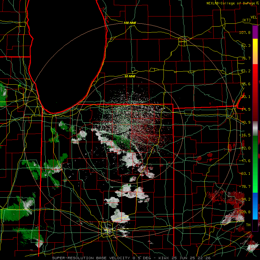Click the -63.1 velocity scale value
The height and width of the screenshot is (260, 260).
click(x=245, y=174)
